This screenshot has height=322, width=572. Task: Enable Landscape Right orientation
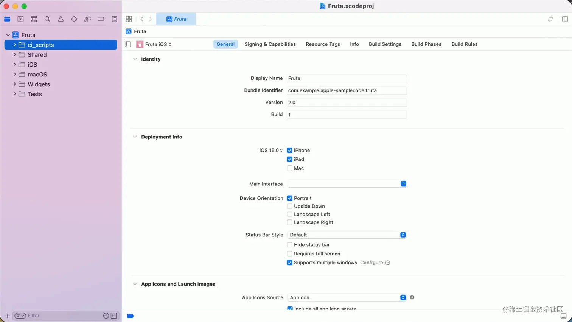[x=289, y=222]
